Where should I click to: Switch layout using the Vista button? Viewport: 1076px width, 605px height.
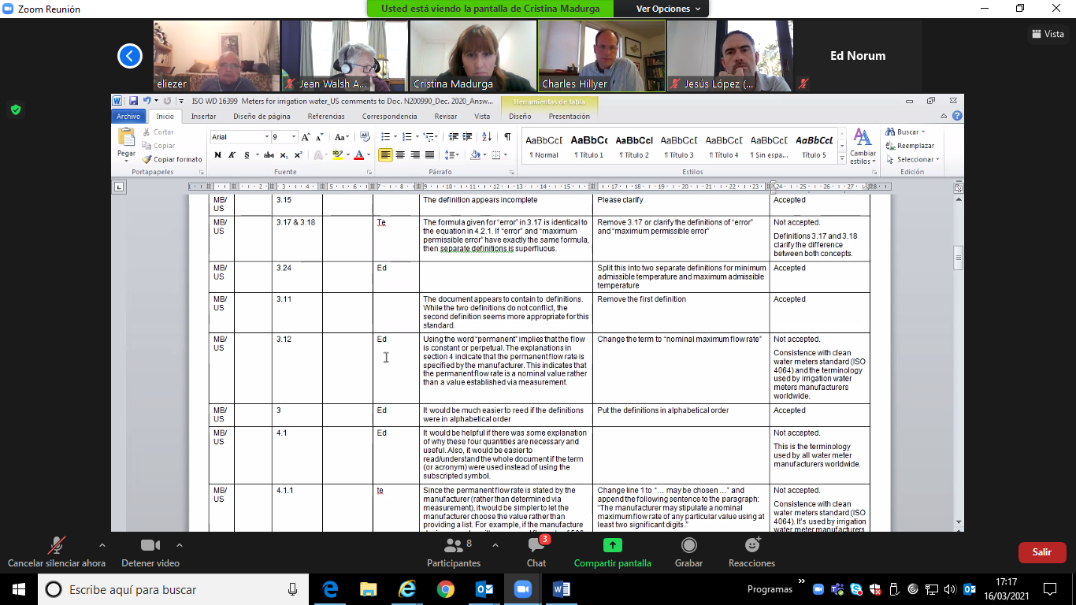click(1048, 34)
